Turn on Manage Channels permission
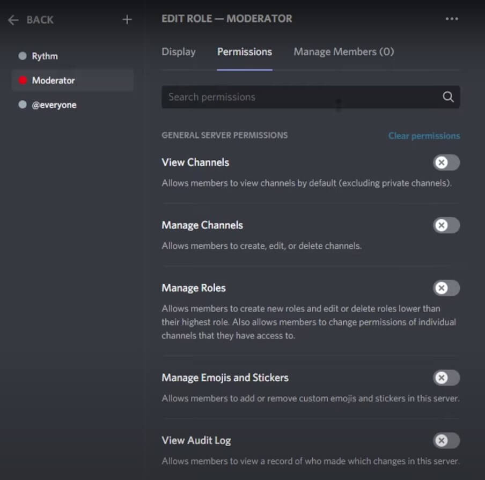This screenshot has width=485, height=480. click(x=446, y=225)
